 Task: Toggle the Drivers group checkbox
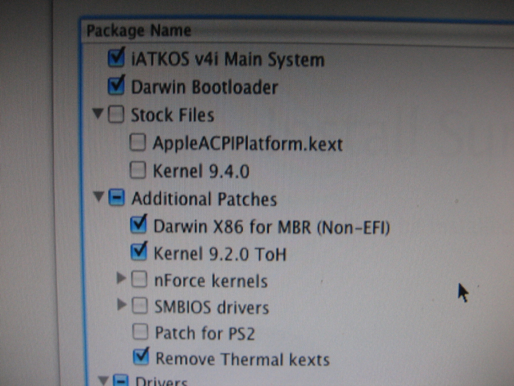pyautogui.click(x=120, y=380)
